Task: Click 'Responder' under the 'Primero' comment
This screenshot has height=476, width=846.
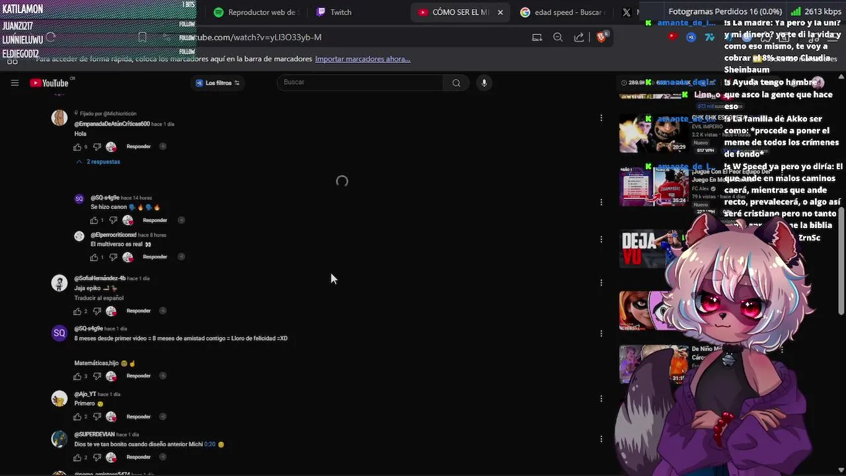Action: tap(139, 416)
